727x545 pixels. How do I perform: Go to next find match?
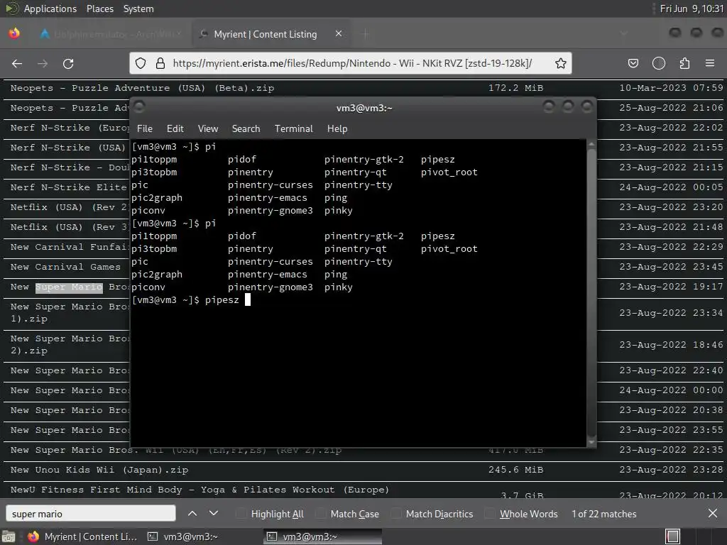213,513
